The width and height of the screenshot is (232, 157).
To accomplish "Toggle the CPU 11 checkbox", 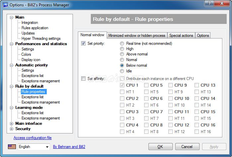I will 170,112.
